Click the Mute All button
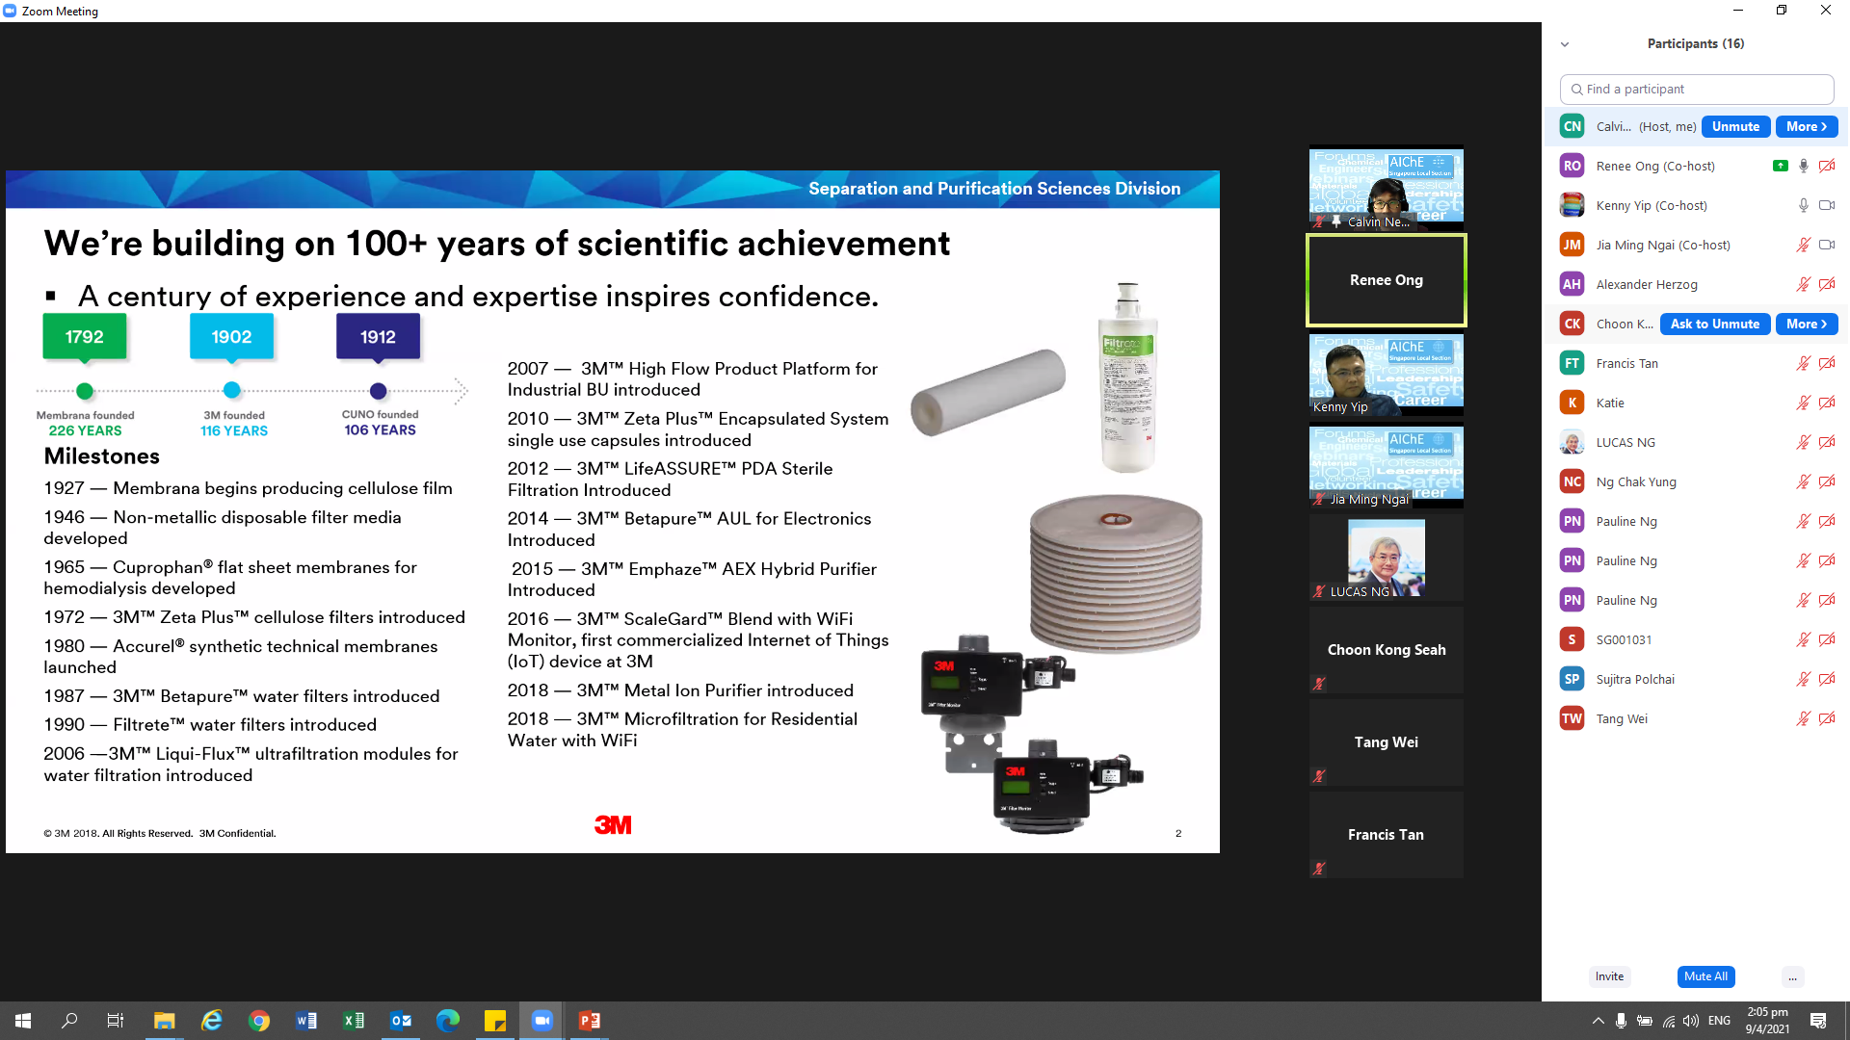The width and height of the screenshot is (1850, 1040). 1705,976
